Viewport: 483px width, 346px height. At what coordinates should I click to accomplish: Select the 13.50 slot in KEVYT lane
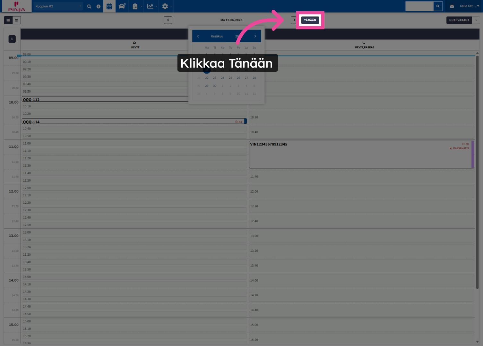pos(134,269)
